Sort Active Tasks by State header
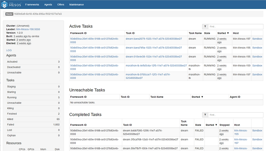266x151 pixels. point(207,33)
